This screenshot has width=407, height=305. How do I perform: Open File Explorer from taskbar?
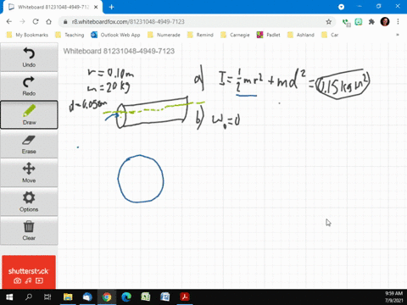[68, 297]
